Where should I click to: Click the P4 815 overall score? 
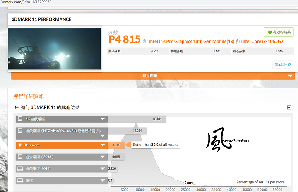(124, 39)
